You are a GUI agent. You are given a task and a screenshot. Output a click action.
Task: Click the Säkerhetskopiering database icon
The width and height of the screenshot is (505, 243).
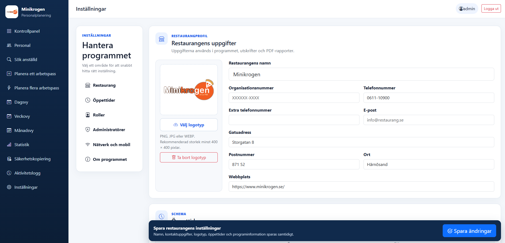(x=9, y=159)
